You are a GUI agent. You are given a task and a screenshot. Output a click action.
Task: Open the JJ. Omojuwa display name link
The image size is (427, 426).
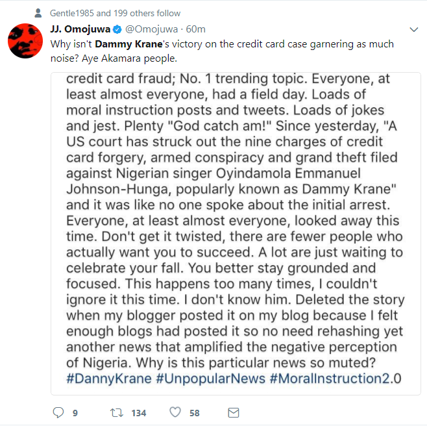click(80, 29)
